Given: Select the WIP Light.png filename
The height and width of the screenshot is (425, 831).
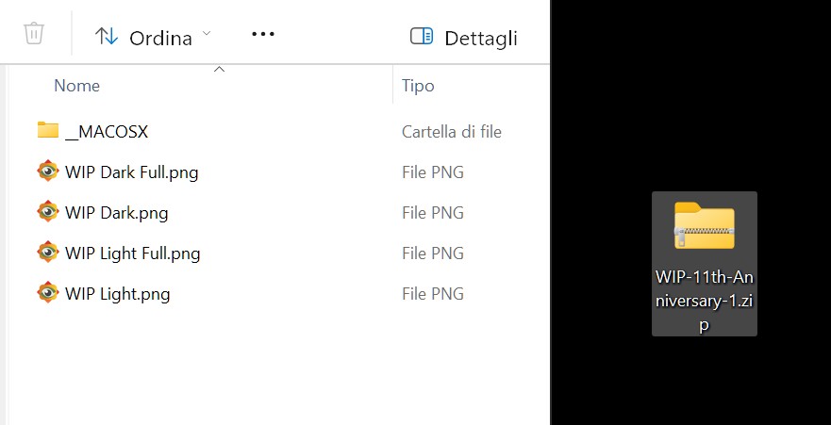Looking at the screenshot, I should click(117, 294).
